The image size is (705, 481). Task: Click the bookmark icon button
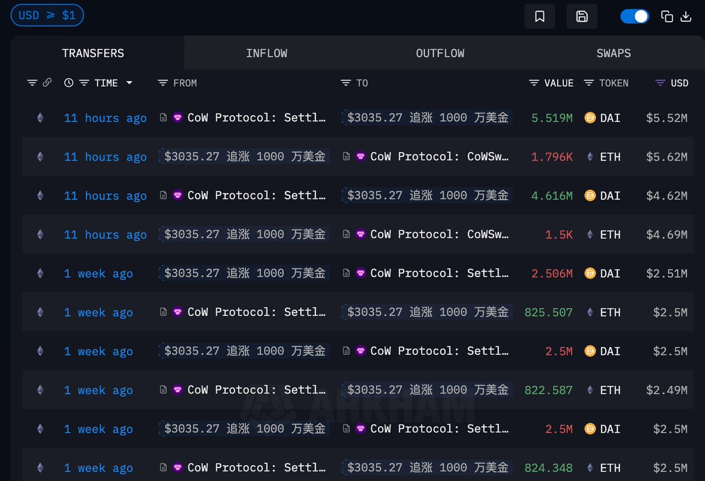[x=540, y=16]
